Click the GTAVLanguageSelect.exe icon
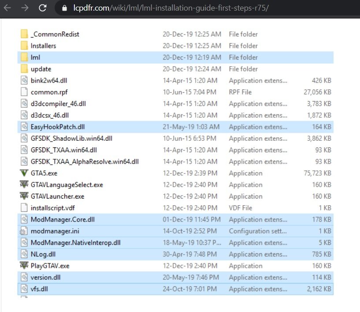Image resolution: width=360 pixels, height=312 pixels. tap(24, 184)
